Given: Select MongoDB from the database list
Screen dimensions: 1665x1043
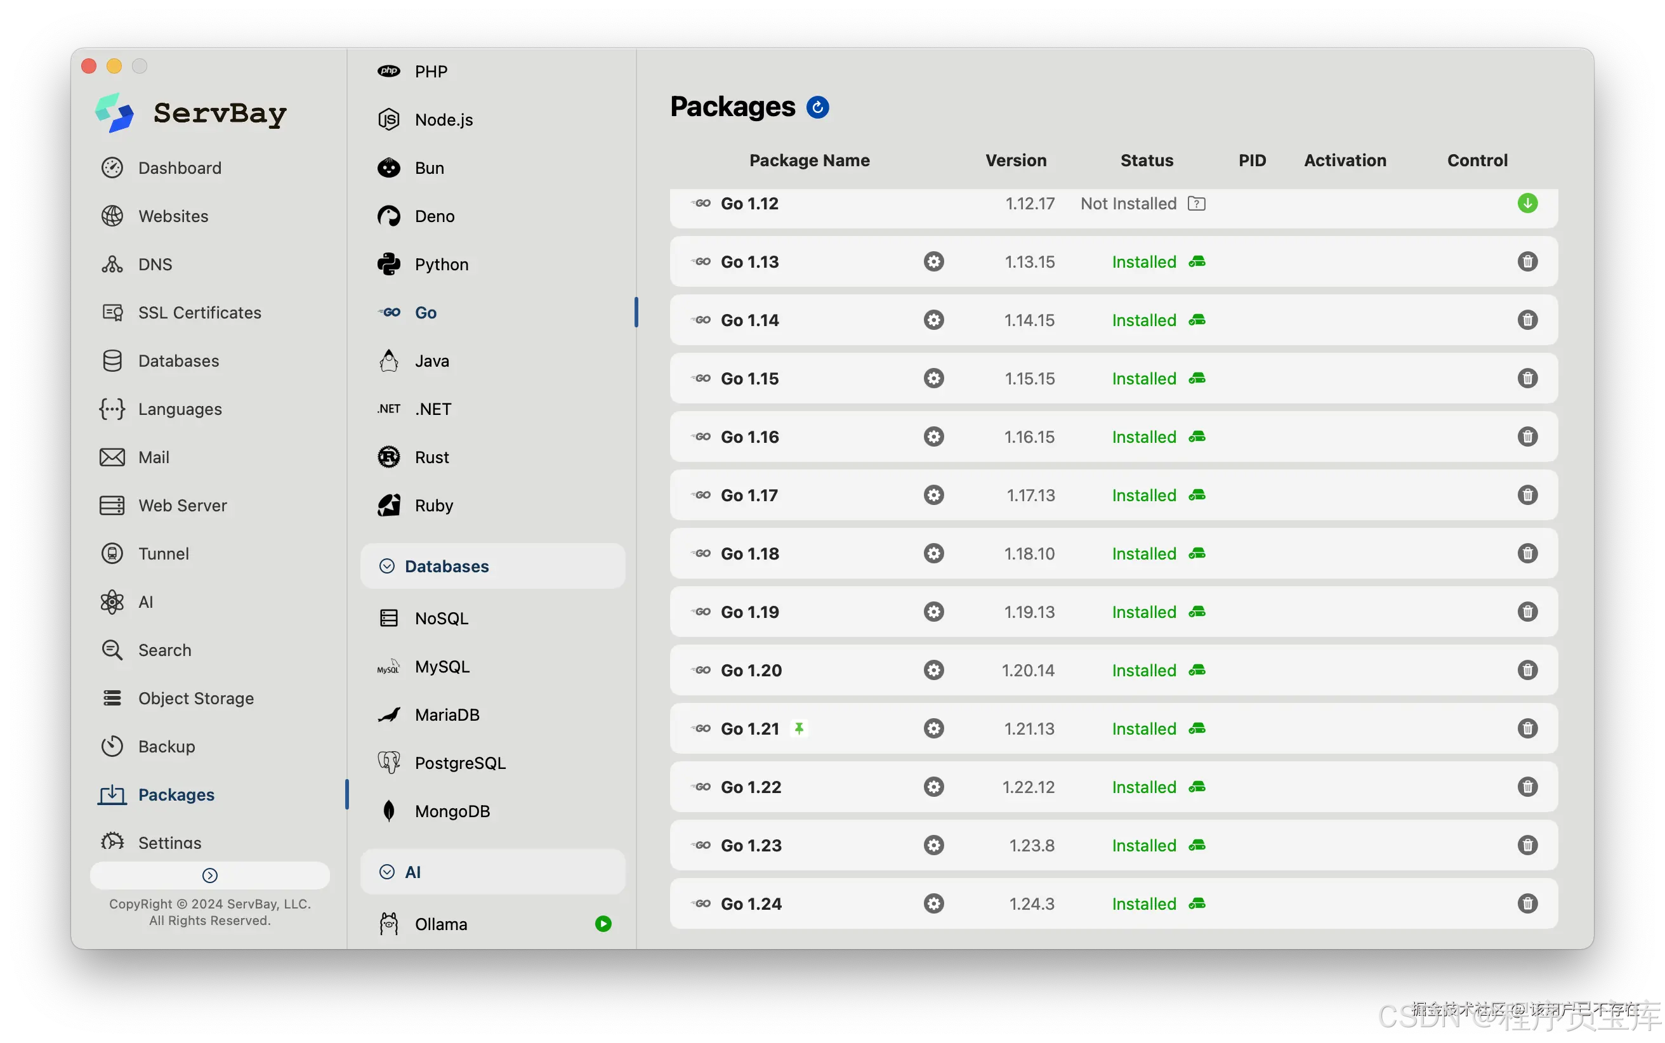Looking at the screenshot, I should [452, 811].
